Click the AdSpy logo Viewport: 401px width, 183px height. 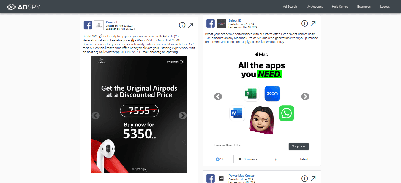pyautogui.click(x=23, y=7)
